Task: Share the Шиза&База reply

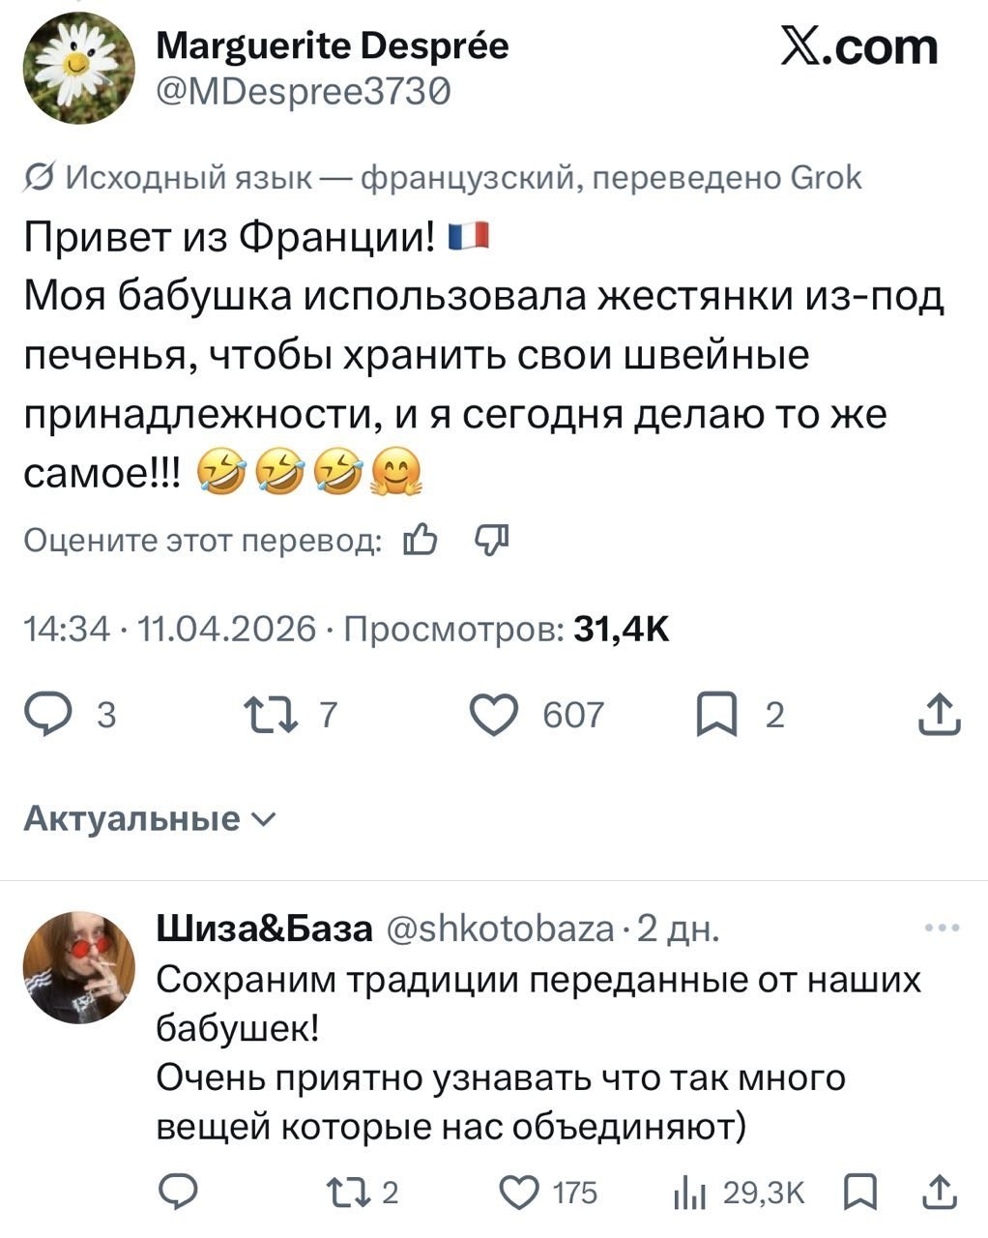Action: [x=939, y=1193]
